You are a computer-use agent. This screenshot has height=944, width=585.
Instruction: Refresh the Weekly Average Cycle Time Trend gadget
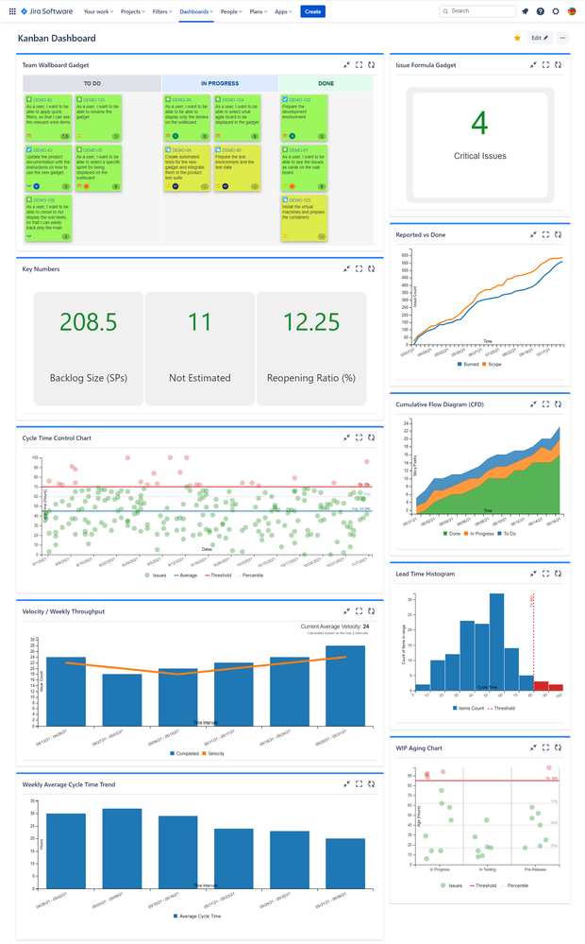pos(371,784)
